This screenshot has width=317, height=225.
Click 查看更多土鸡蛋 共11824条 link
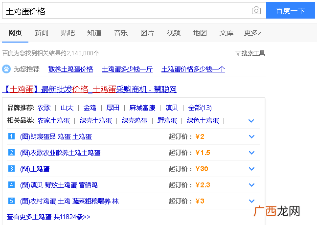tap(48, 217)
